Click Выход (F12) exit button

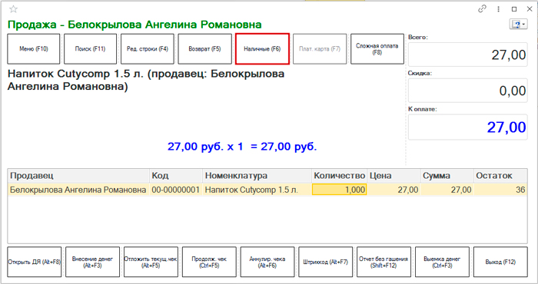pyautogui.click(x=500, y=262)
